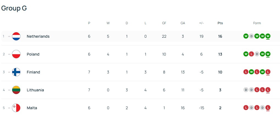This screenshot has width=280, height=115.
Task: Open the Lithuania team link
Action: (35, 90)
